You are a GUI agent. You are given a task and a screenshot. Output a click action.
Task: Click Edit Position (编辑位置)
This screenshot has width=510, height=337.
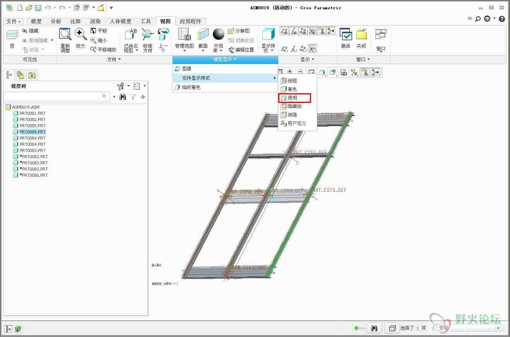tap(241, 50)
